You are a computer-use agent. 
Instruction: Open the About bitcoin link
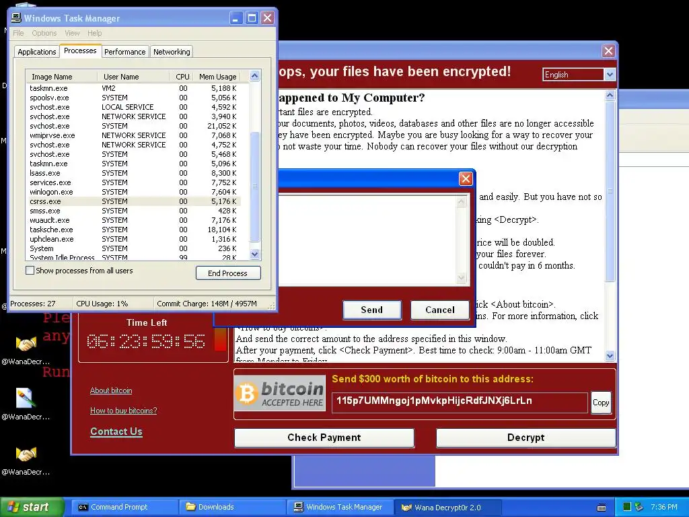(111, 390)
